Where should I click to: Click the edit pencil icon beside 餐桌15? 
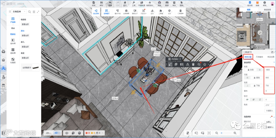[x=272, y=52]
